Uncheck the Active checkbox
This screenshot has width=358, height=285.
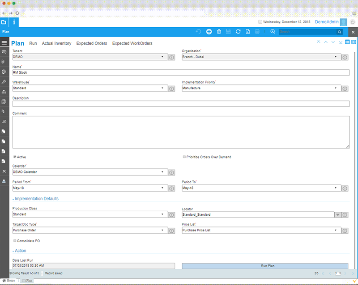tap(15, 157)
